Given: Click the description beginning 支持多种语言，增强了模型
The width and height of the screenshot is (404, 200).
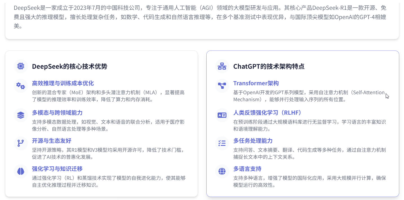Looking at the screenshot, I should pos(310,181).
